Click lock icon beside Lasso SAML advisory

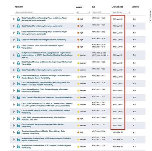(x=18, y=118)
